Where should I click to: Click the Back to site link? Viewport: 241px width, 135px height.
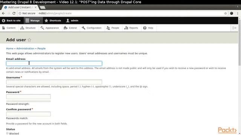pos(11,21)
